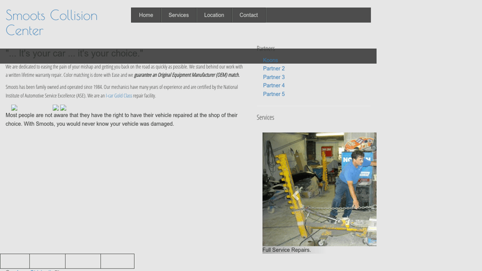Follow the Partner 2 link
The image size is (482, 271).
[274, 69]
